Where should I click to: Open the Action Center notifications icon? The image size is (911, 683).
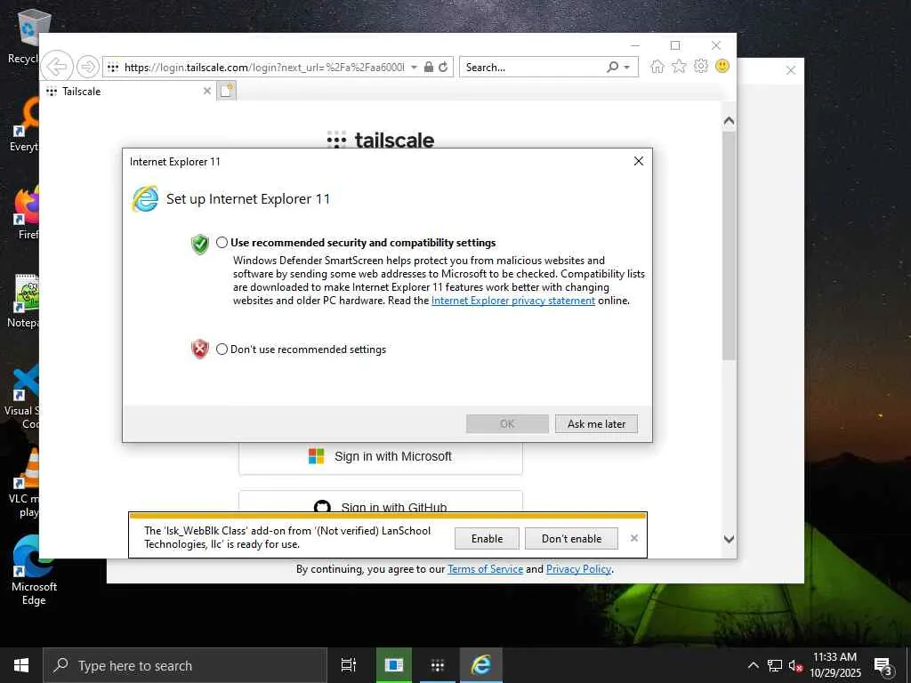(x=883, y=666)
